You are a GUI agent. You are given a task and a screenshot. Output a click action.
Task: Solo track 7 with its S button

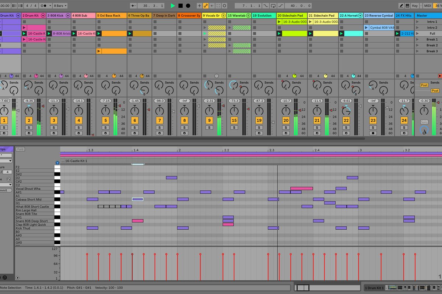[x=159, y=128]
